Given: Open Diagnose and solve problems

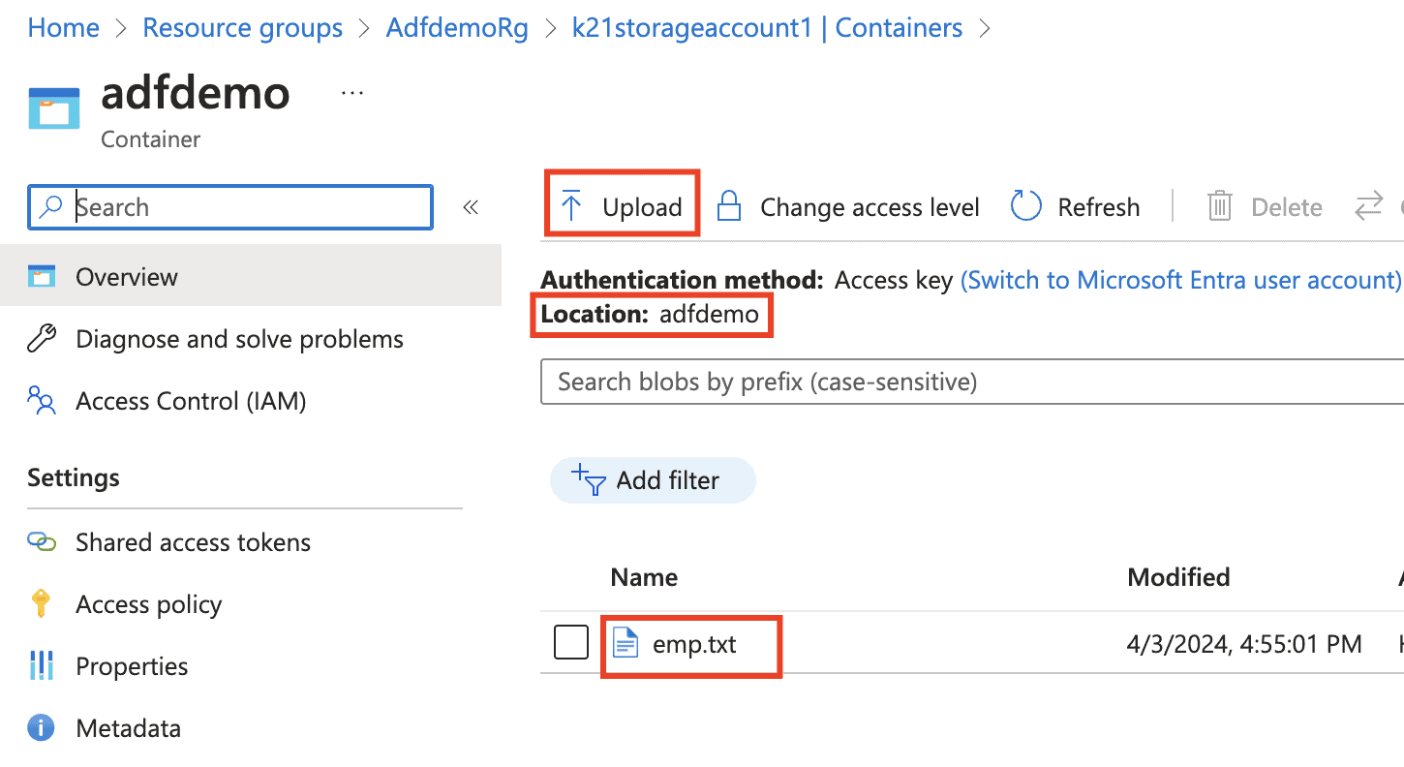Looking at the screenshot, I should [x=239, y=339].
